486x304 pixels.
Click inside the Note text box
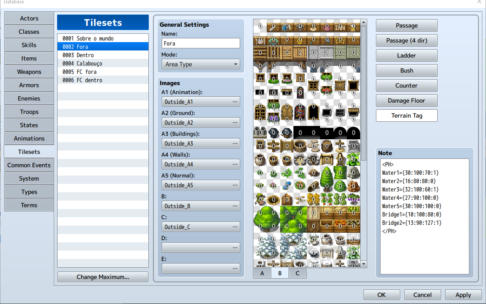tap(424, 216)
